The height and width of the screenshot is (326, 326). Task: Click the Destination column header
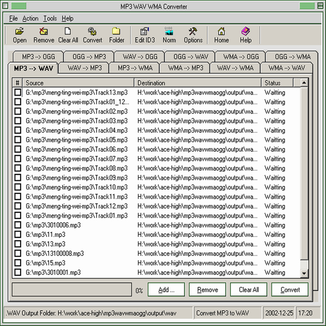198,83
